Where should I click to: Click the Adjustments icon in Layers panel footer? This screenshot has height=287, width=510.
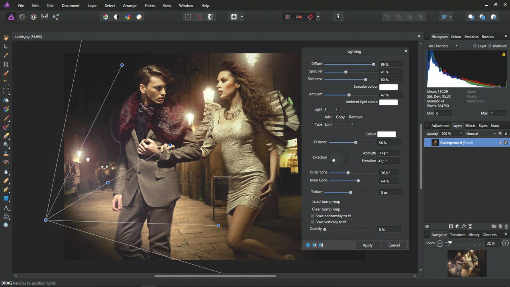(x=457, y=226)
